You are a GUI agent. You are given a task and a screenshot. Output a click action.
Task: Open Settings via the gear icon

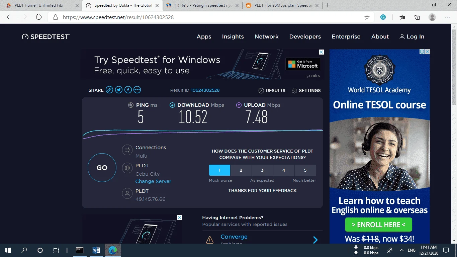tap(294, 91)
